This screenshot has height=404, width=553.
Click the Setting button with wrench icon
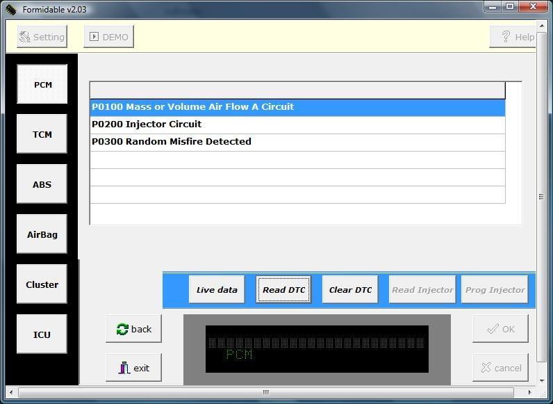[42, 37]
